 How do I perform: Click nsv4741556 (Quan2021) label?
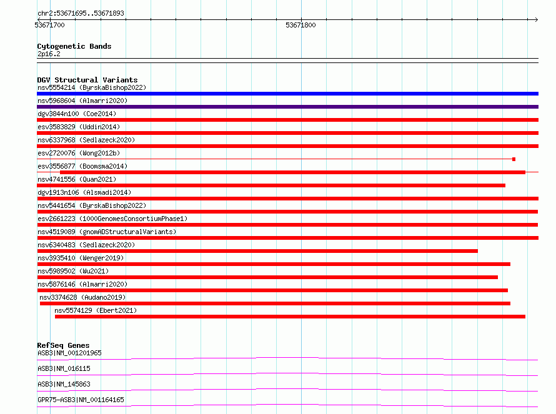pos(77,179)
